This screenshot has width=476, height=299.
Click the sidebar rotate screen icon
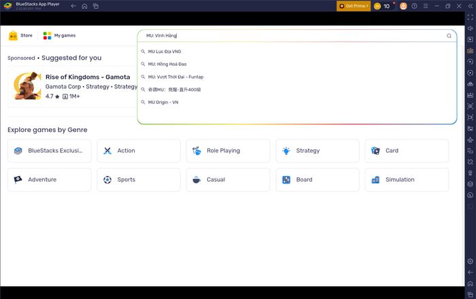471,162
